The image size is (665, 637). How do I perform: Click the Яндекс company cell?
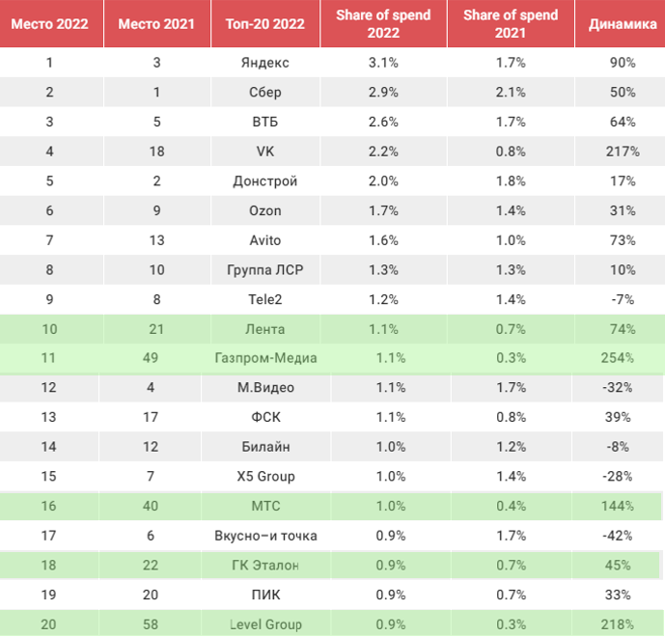tap(265, 63)
